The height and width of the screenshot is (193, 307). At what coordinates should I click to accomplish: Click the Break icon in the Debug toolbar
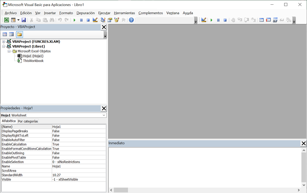point(218,20)
